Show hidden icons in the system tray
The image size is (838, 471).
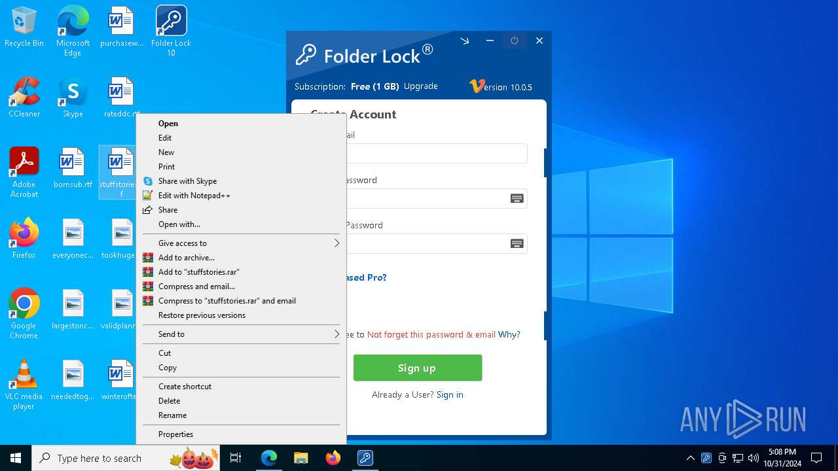coord(691,458)
